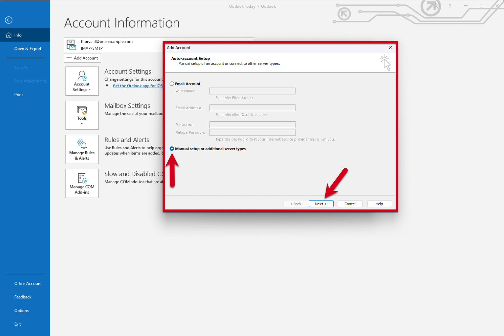This screenshot has height=336, width=504.
Task: Select the Tools icon under Mailbox Settings
Action: pyautogui.click(x=82, y=111)
